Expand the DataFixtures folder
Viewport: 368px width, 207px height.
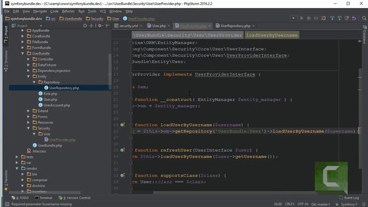pyautogui.click(x=28, y=65)
